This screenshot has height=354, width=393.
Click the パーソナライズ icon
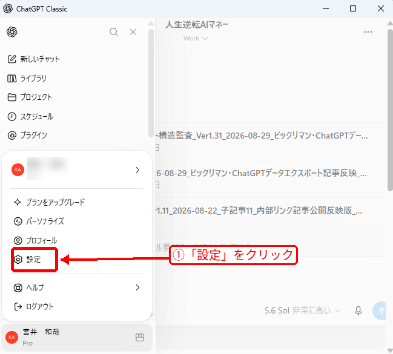(x=18, y=221)
